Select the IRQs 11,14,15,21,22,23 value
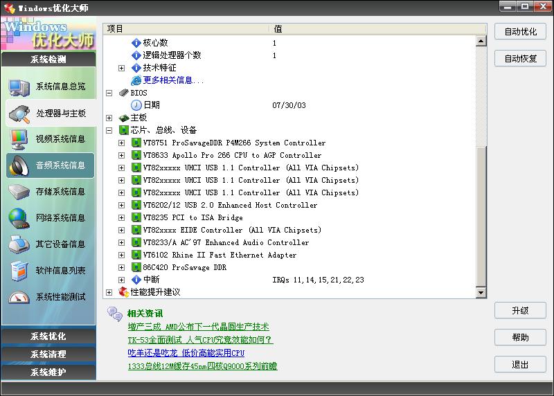 click(318, 280)
